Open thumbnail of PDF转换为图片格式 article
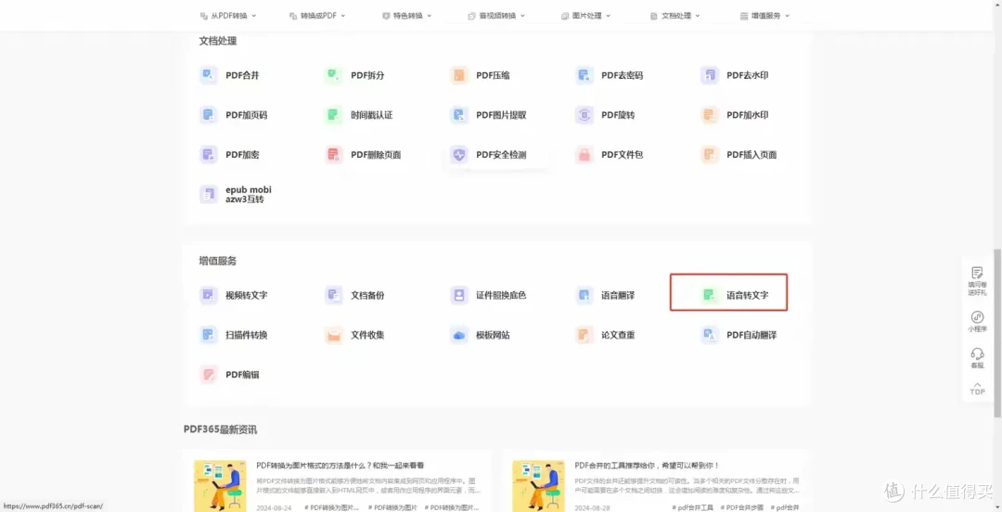This screenshot has height=512, width=1002. click(220, 486)
